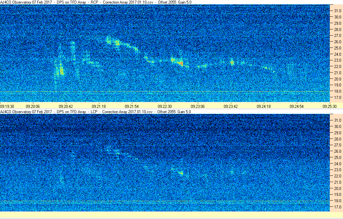Click 18.0 on the RCP frequency scale
Screen dimensions: 343x219
click(337, 91)
